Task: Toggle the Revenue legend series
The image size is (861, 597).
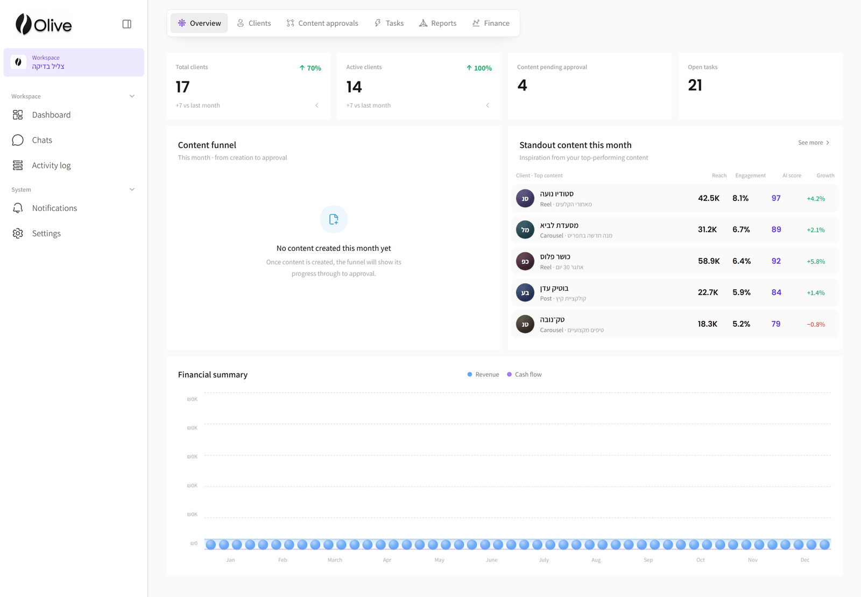Action: (x=483, y=375)
